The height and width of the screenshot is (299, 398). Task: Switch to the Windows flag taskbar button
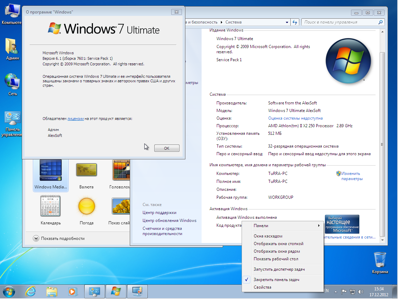116,291
